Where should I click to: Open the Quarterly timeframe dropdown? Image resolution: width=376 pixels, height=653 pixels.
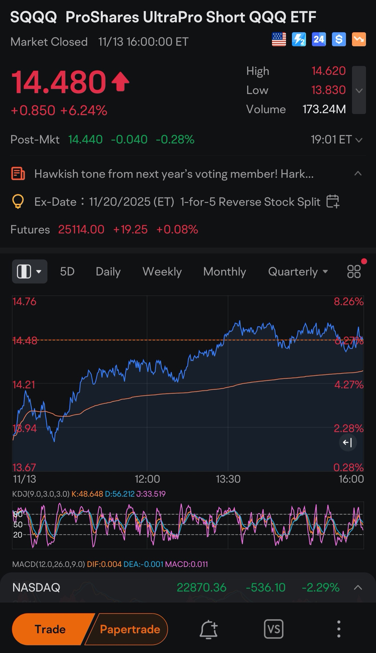click(x=298, y=271)
